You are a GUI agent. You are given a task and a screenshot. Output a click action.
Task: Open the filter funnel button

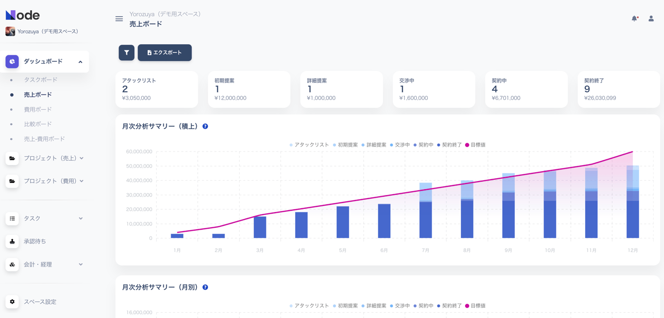click(x=126, y=52)
